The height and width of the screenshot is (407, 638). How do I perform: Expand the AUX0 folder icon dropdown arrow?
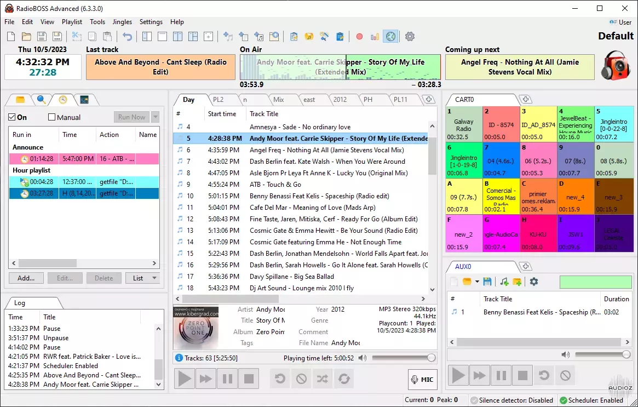(477, 282)
